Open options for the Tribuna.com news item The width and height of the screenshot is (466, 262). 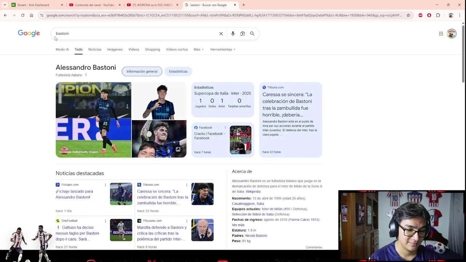click(x=187, y=185)
